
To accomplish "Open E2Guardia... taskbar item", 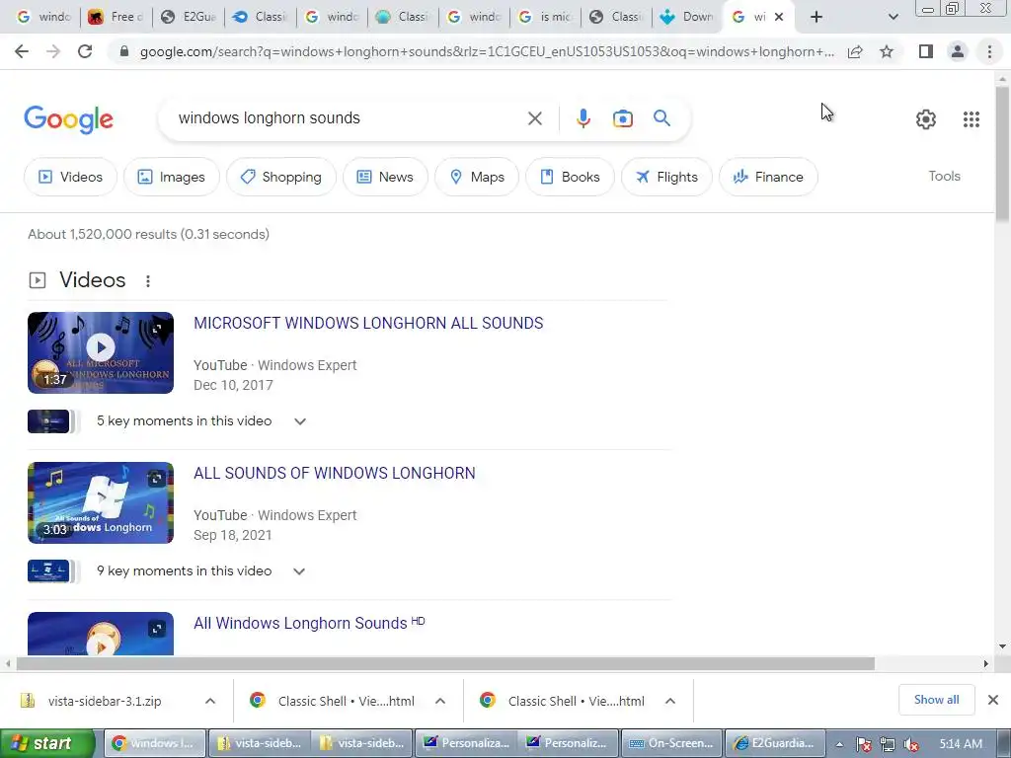I will coord(774,743).
